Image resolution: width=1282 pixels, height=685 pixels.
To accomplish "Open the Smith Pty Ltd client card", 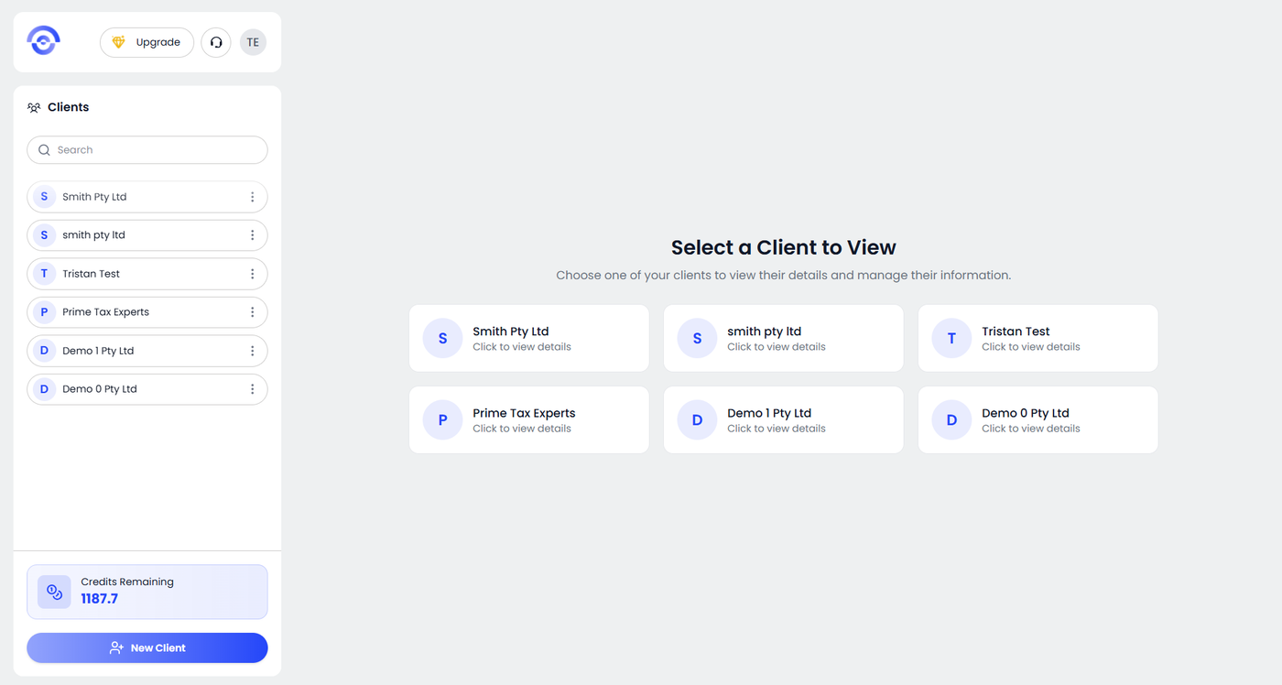I will tap(528, 338).
